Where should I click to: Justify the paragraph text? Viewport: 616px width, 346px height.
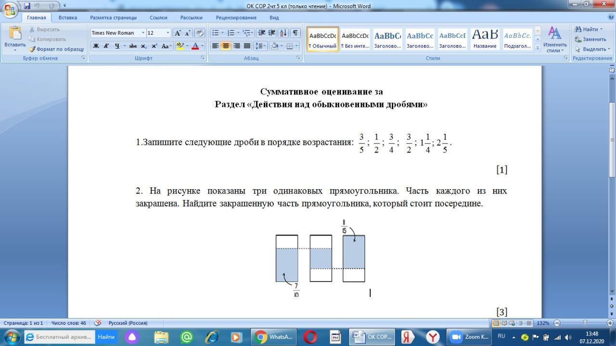click(247, 46)
